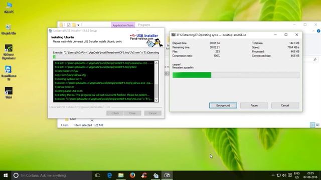Open the red taskbar app next to Firefox
Viewport: 321px width, 180px height.
pos(144,175)
